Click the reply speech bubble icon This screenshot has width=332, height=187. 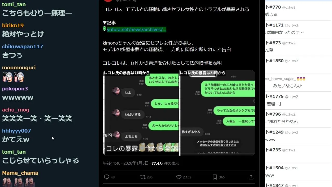click(x=107, y=177)
